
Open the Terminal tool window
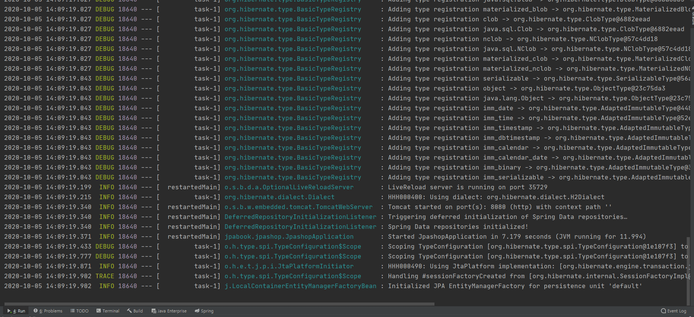click(108, 311)
